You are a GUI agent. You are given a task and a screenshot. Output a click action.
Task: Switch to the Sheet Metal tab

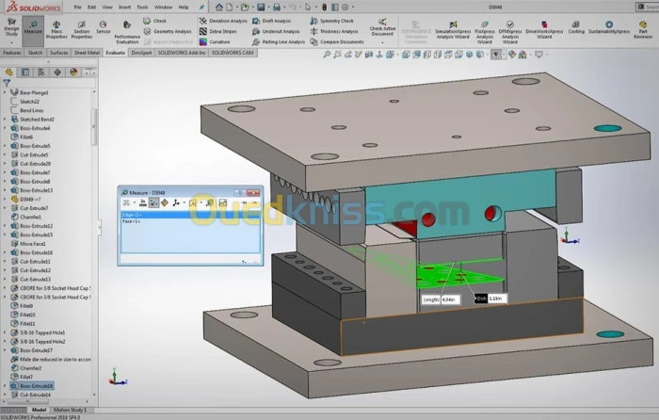click(87, 53)
